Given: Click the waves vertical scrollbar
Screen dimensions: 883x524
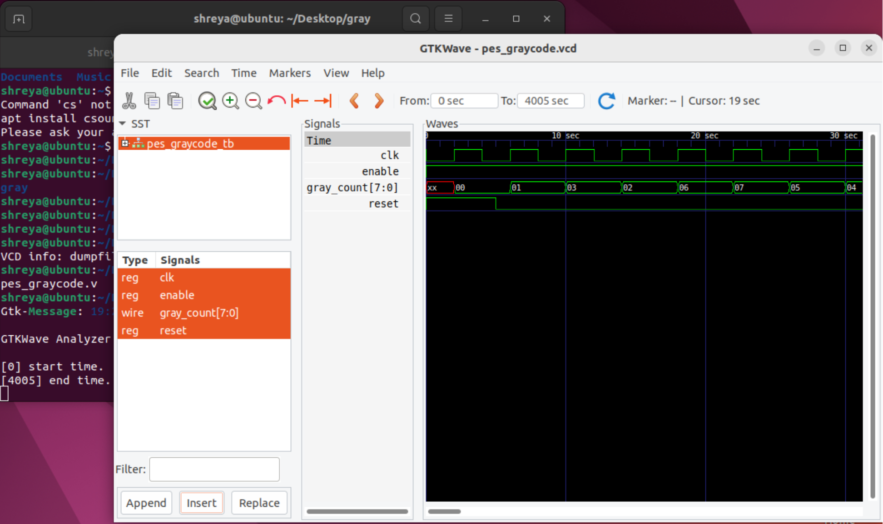Looking at the screenshot, I should (x=872, y=316).
